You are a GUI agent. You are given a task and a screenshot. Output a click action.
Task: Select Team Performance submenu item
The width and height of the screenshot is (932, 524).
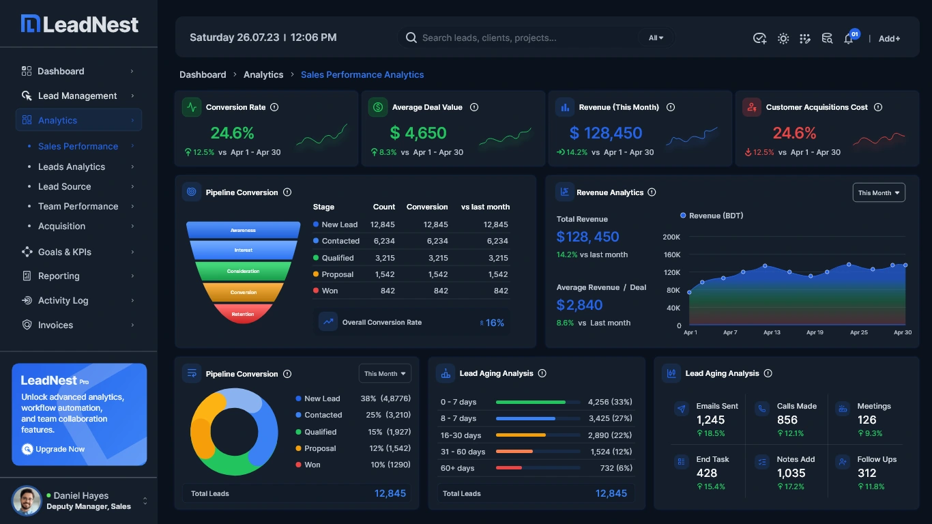[78, 206]
